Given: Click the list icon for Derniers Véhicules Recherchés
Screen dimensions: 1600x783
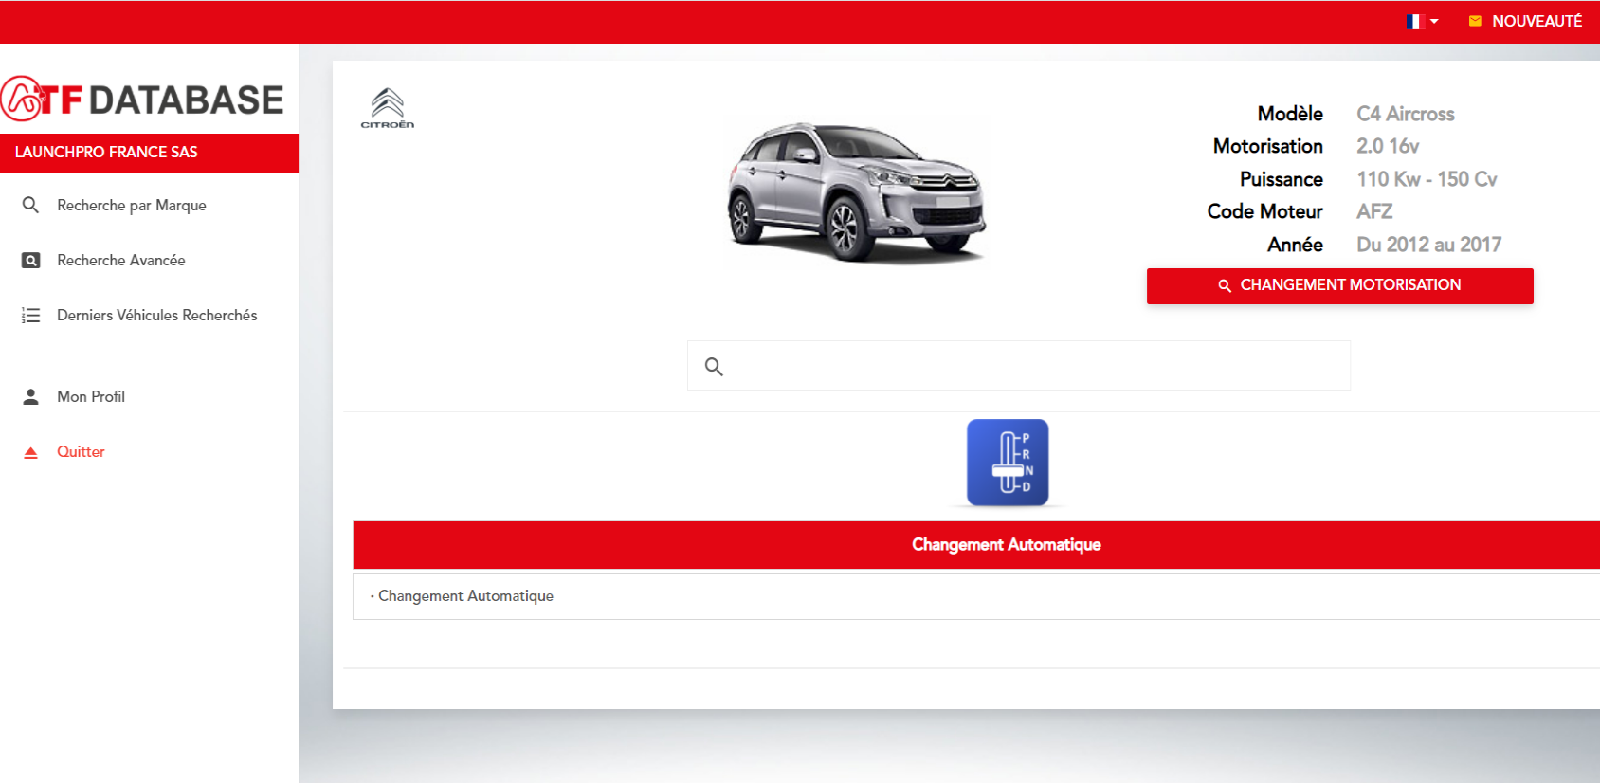Looking at the screenshot, I should tap(30, 315).
